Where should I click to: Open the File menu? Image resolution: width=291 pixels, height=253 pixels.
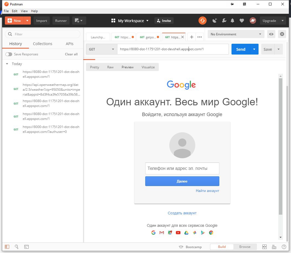click(6, 11)
